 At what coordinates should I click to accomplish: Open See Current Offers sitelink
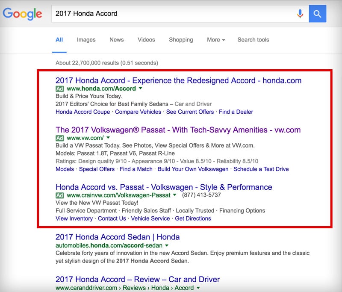[x=190, y=112]
